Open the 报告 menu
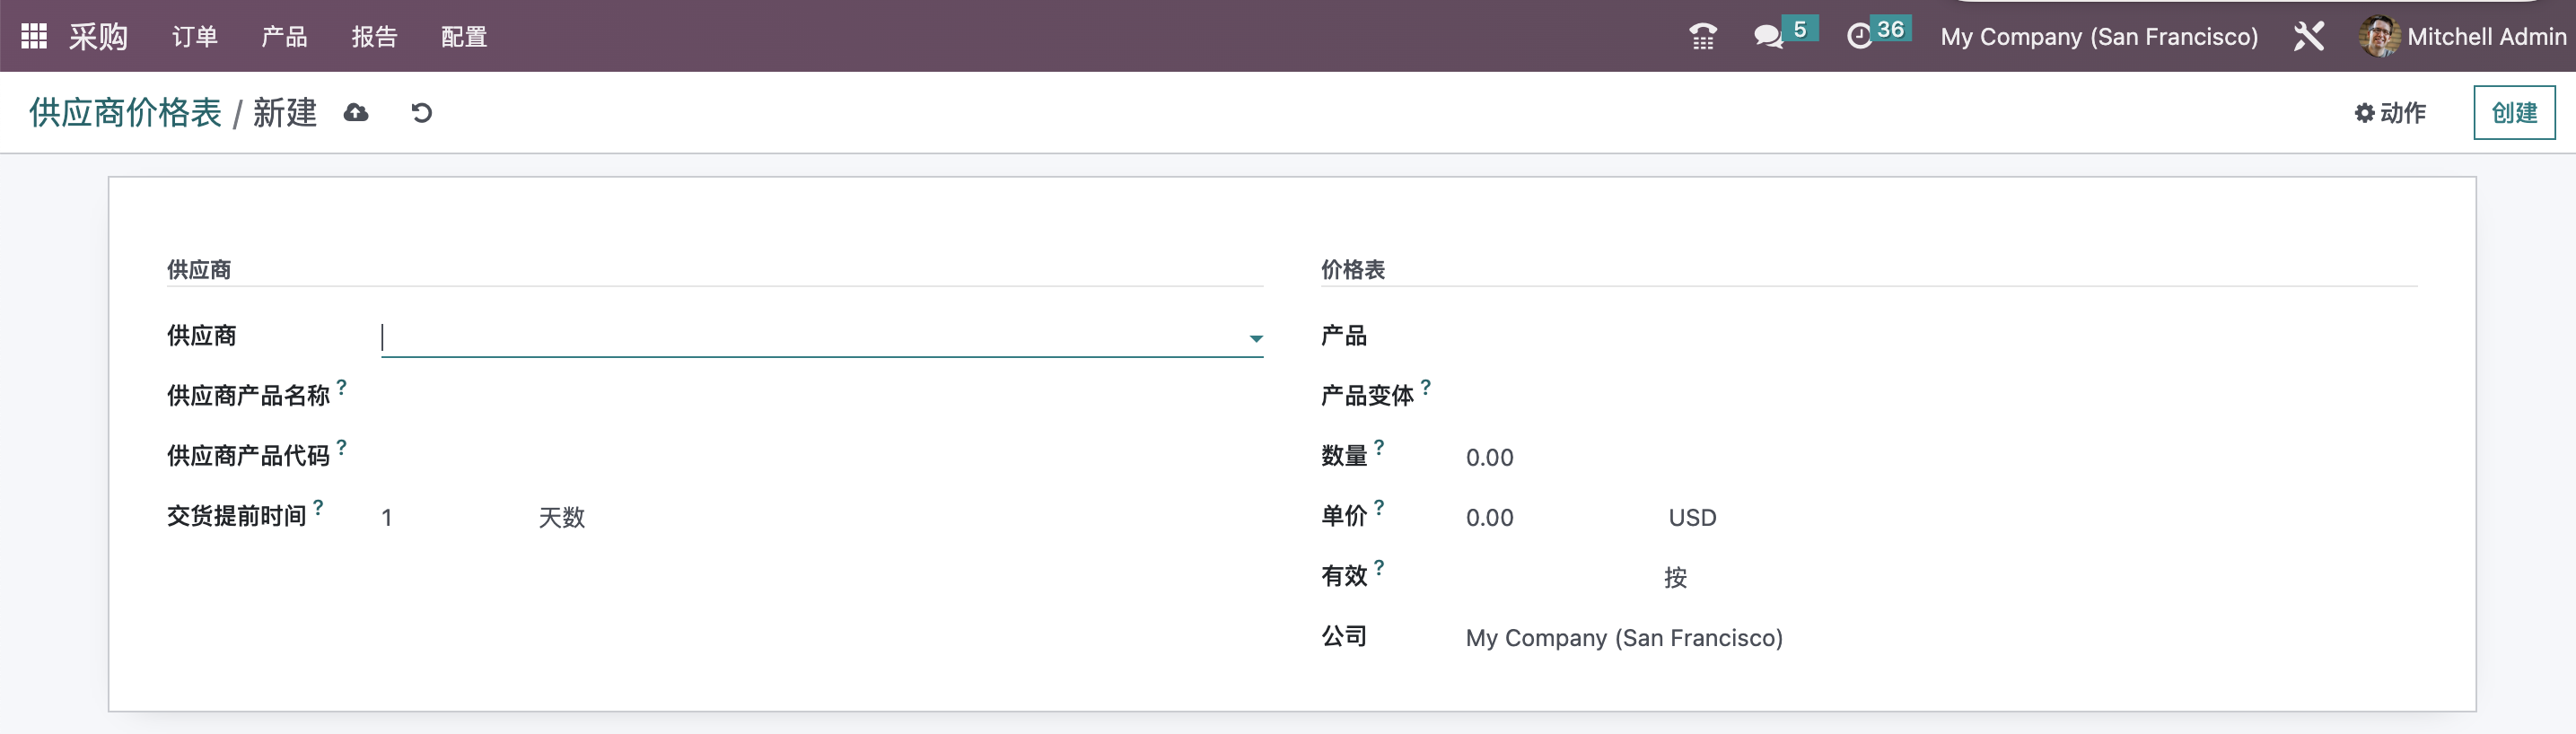The width and height of the screenshot is (2576, 734). [x=375, y=36]
